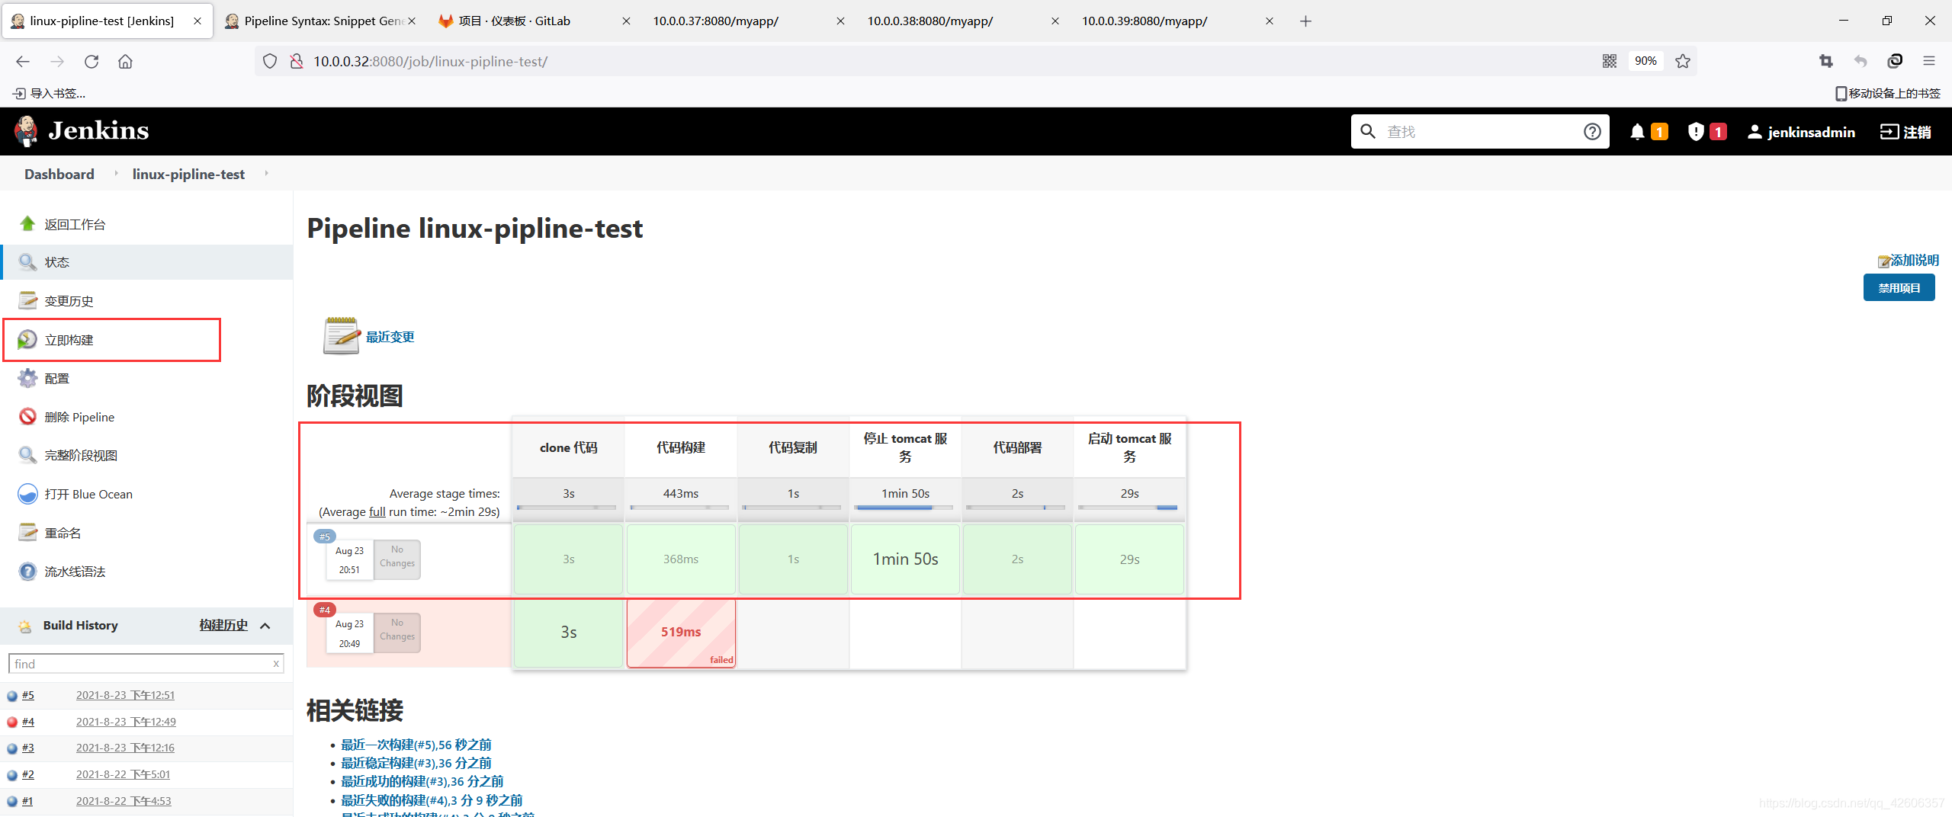Screen dimensions: 1952x817
Task: Click the red status ball of build #4
Action: tap(12, 722)
